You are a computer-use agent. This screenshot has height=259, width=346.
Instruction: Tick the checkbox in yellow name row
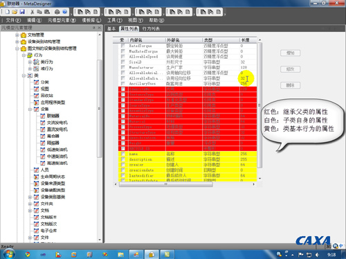(x=123, y=154)
